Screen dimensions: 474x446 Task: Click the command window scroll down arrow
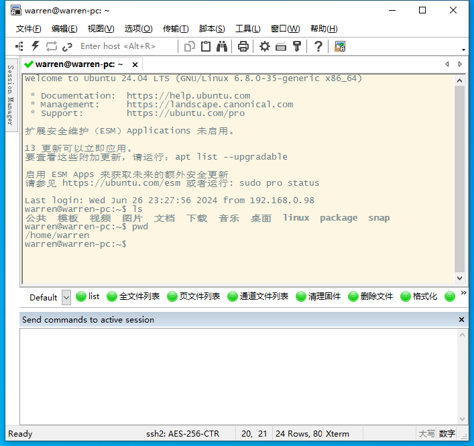[x=462, y=419]
